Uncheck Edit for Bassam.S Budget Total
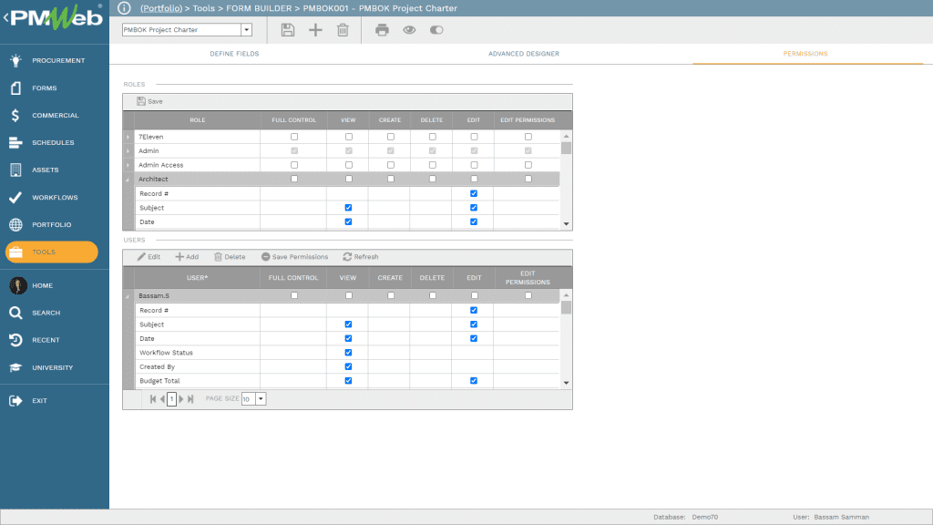Image resolution: width=933 pixels, height=525 pixels. [x=474, y=381]
